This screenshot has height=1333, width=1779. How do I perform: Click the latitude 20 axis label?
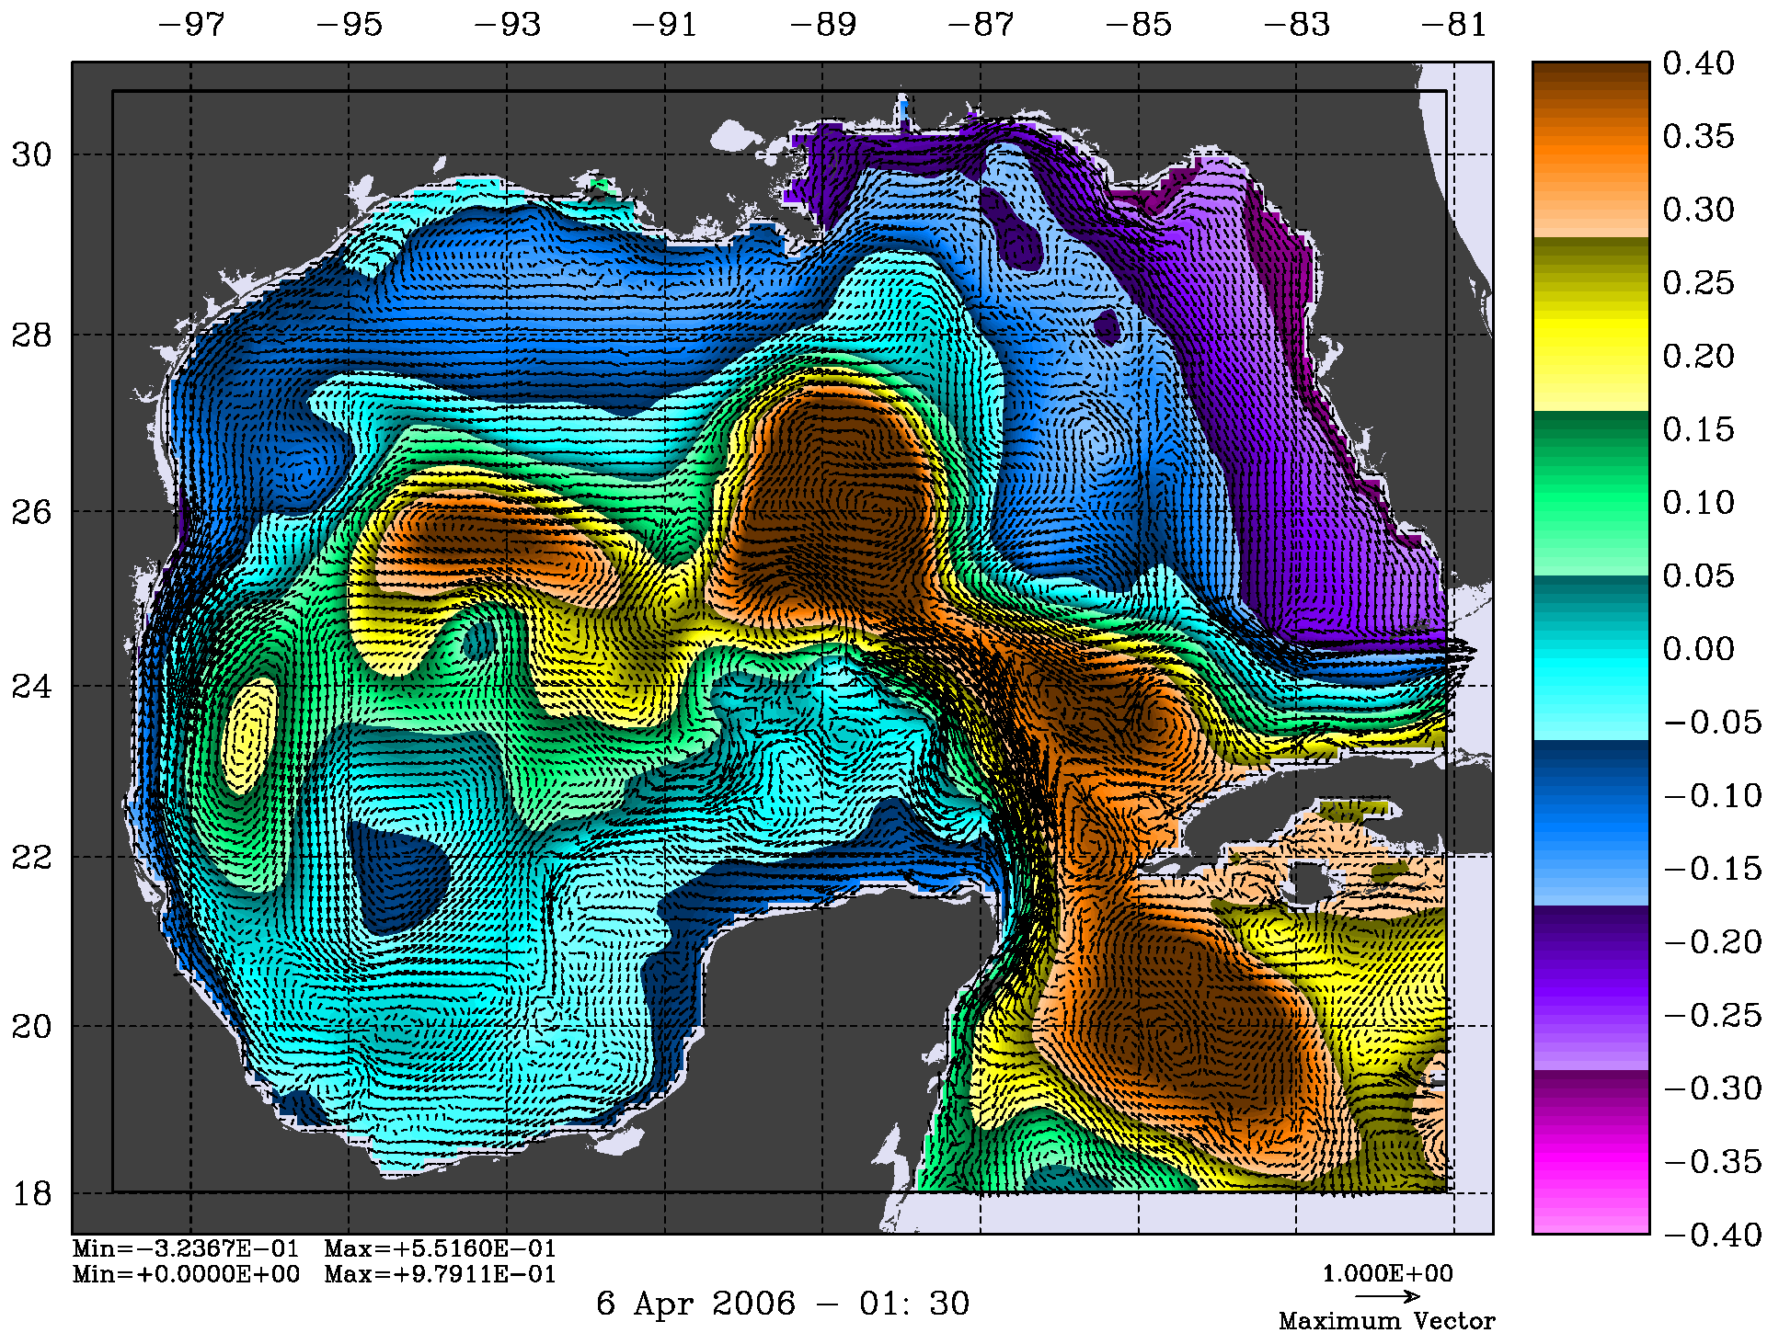32,1027
